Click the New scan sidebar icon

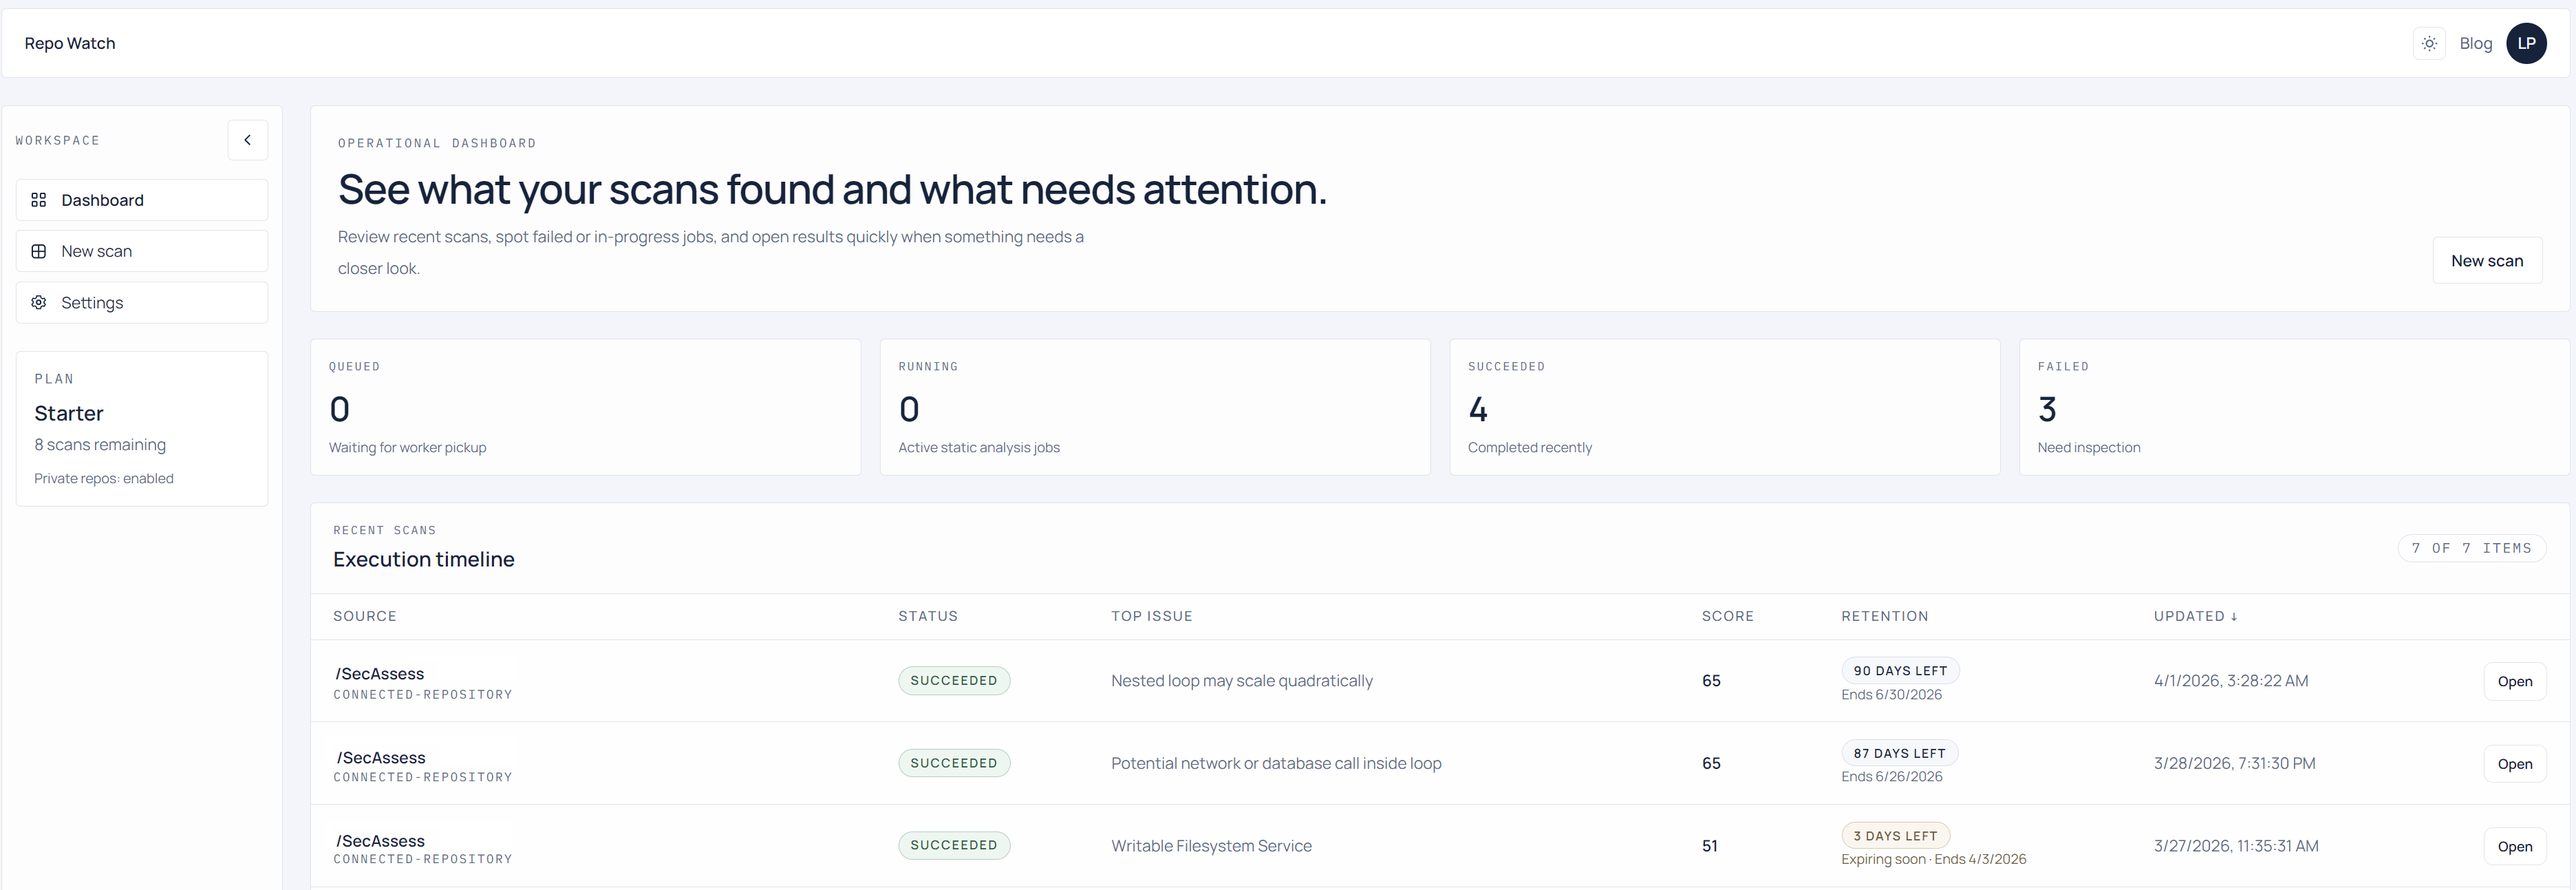[x=39, y=251]
